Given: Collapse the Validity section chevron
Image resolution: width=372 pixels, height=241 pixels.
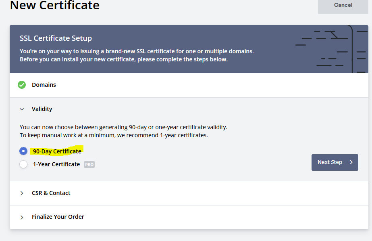Looking at the screenshot, I should click(22, 109).
